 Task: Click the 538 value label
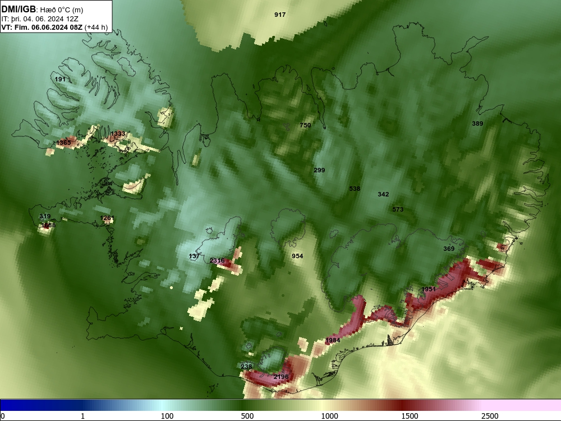pyautogui.click(x=355, y=189)
